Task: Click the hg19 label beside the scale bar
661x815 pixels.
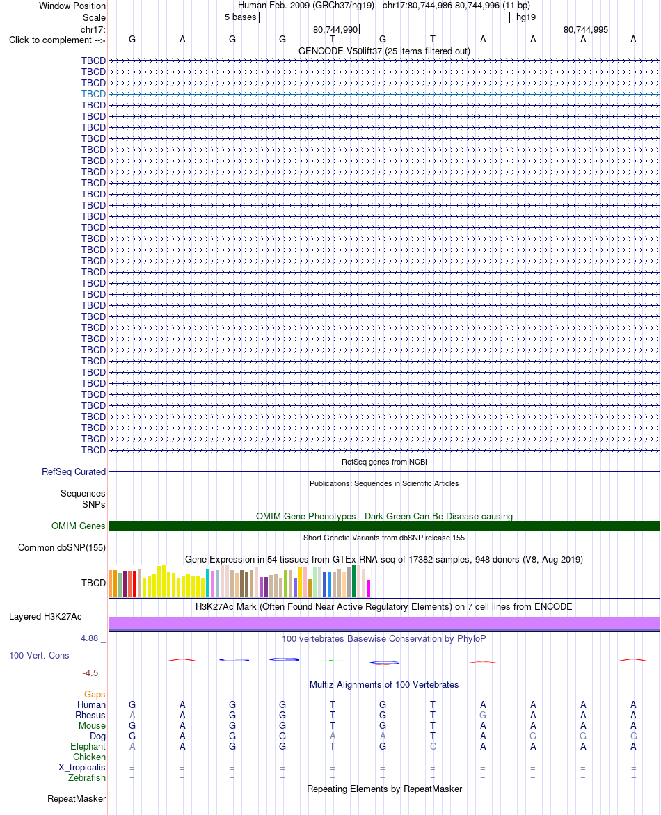Action: click(526, 17)
